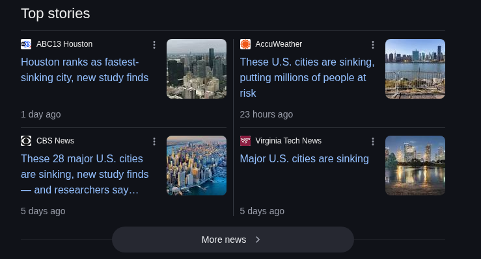Open three-dot menu for AccuWeather story
The width and height of the screenshot is (481, 259).
tap(373, 45)
